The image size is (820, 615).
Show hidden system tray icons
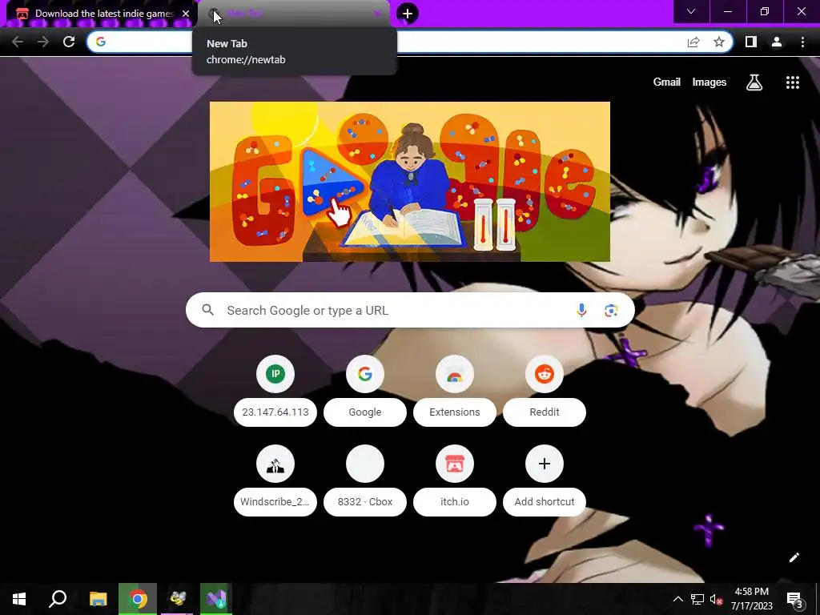677,599
